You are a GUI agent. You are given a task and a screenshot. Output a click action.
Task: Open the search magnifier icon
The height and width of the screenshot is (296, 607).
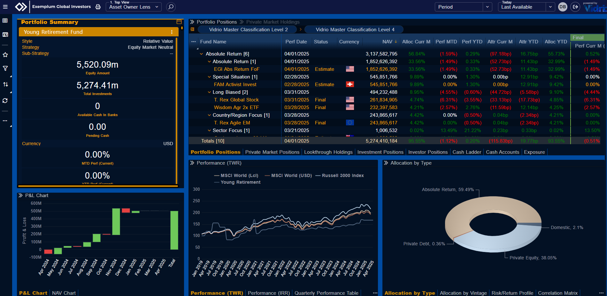coord(171,7)
